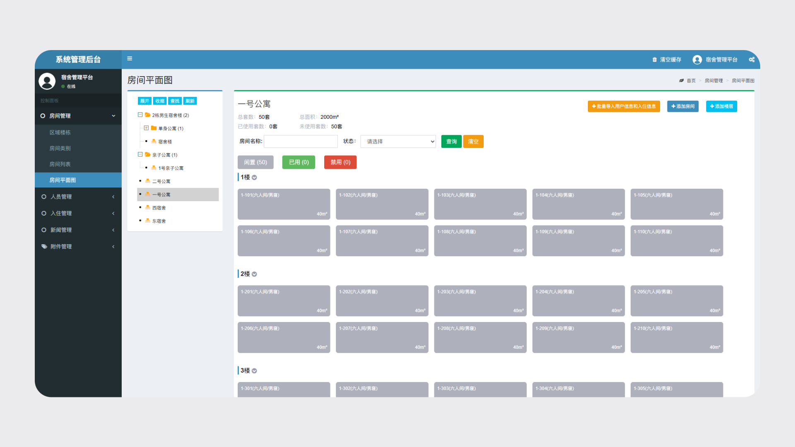Toggle the 亲子公寓 tree node box
Screen dimensions: 795x447
click(140, 155)
